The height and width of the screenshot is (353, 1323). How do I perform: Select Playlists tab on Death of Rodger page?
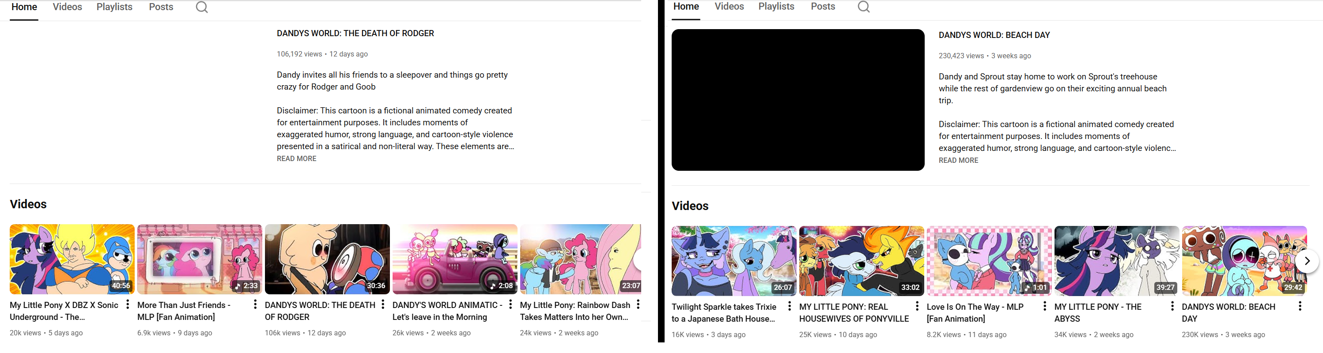(x=114, y=7)
